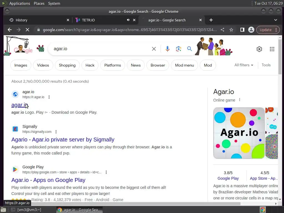
Task: Submit search with magnifier icon
Action: (x=189, y=49)
